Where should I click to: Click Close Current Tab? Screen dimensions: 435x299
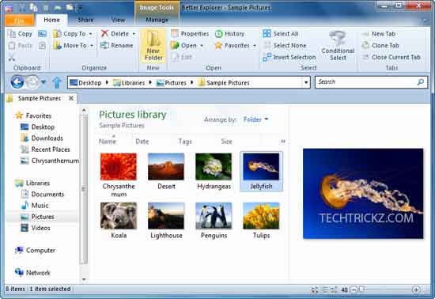click(391, 57)
